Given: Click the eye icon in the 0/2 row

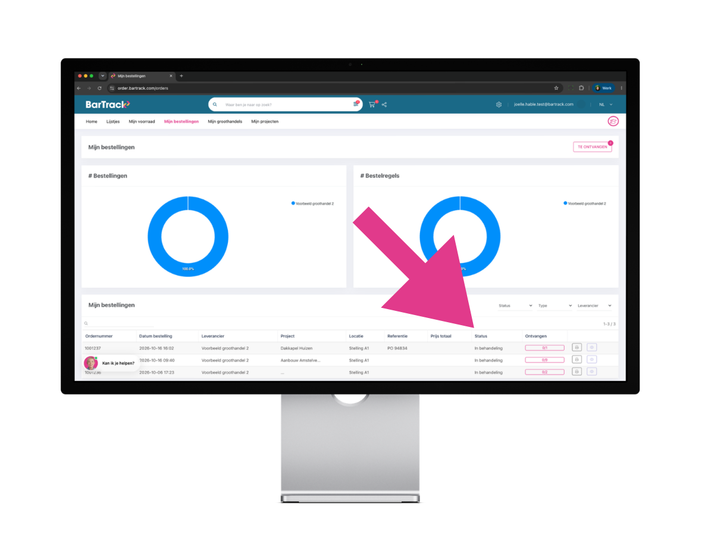Looking at the screenshot, I should pyautogui.click(x=591, y=371).
